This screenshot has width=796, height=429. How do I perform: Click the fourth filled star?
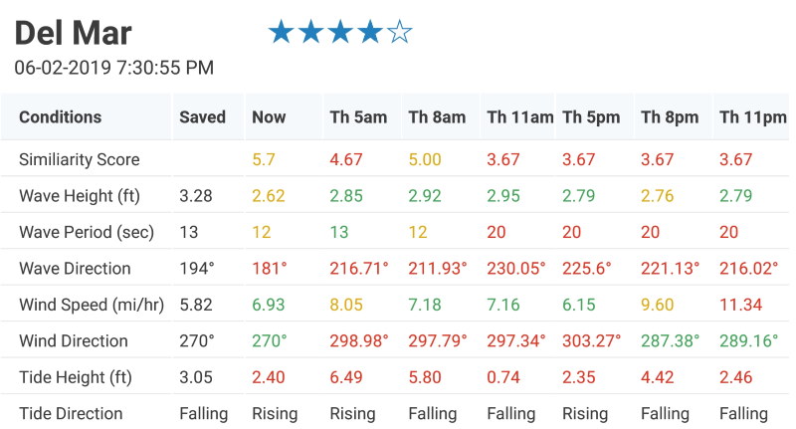click(370, 32)
